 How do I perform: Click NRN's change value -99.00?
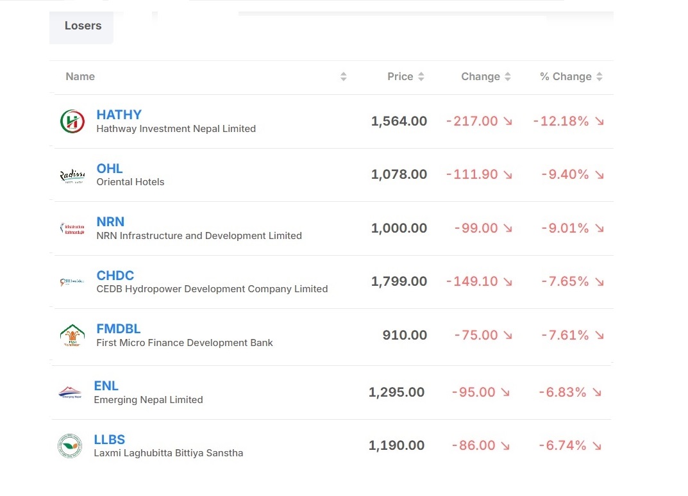(x=476, y=228)
